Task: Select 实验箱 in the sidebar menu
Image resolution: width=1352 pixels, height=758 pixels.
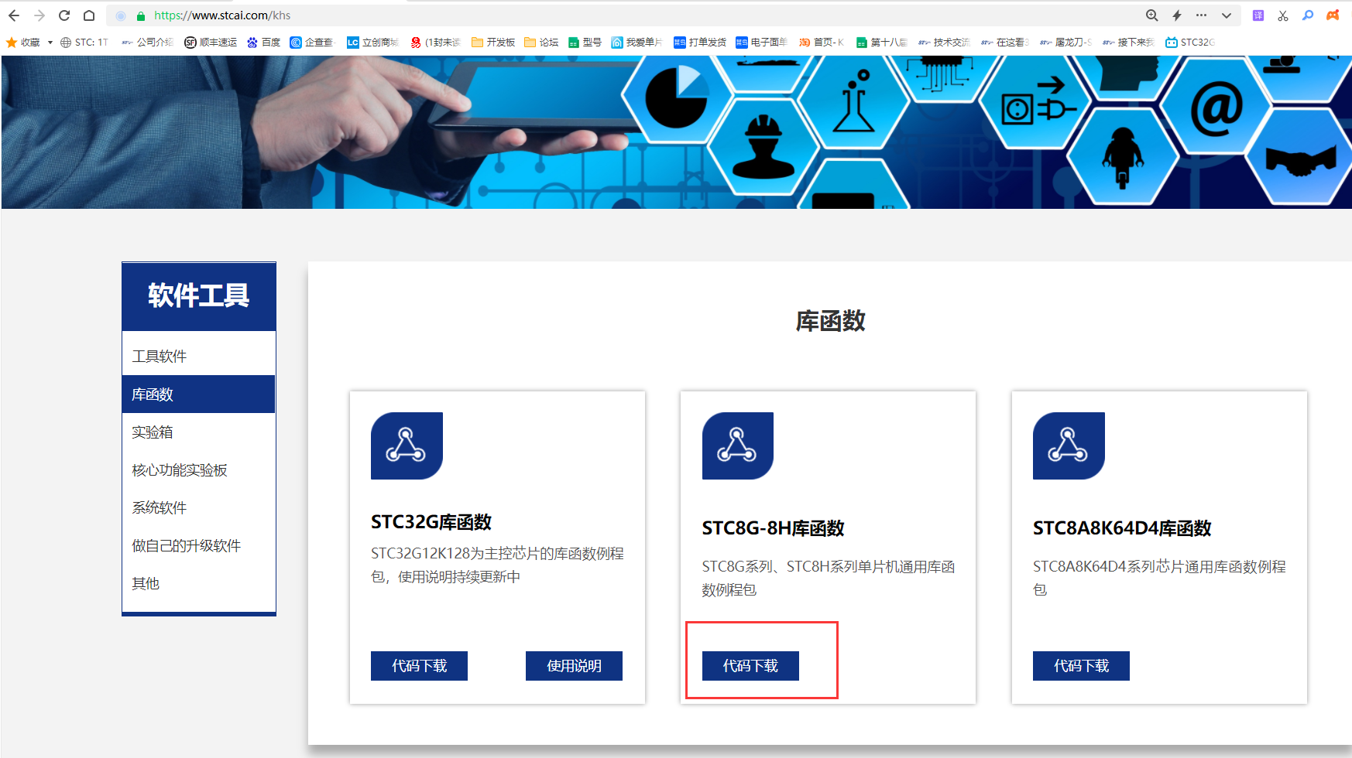Action: pos(199,432)
